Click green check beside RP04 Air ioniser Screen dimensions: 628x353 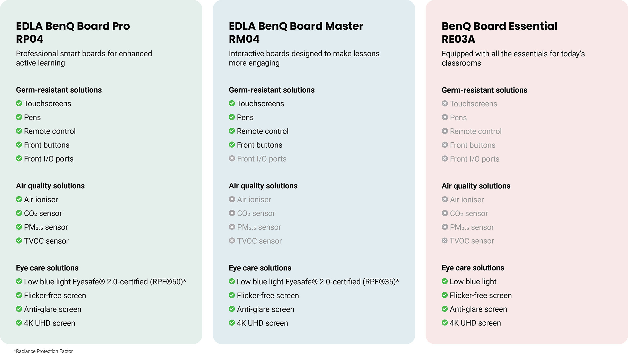pos(19,199)
